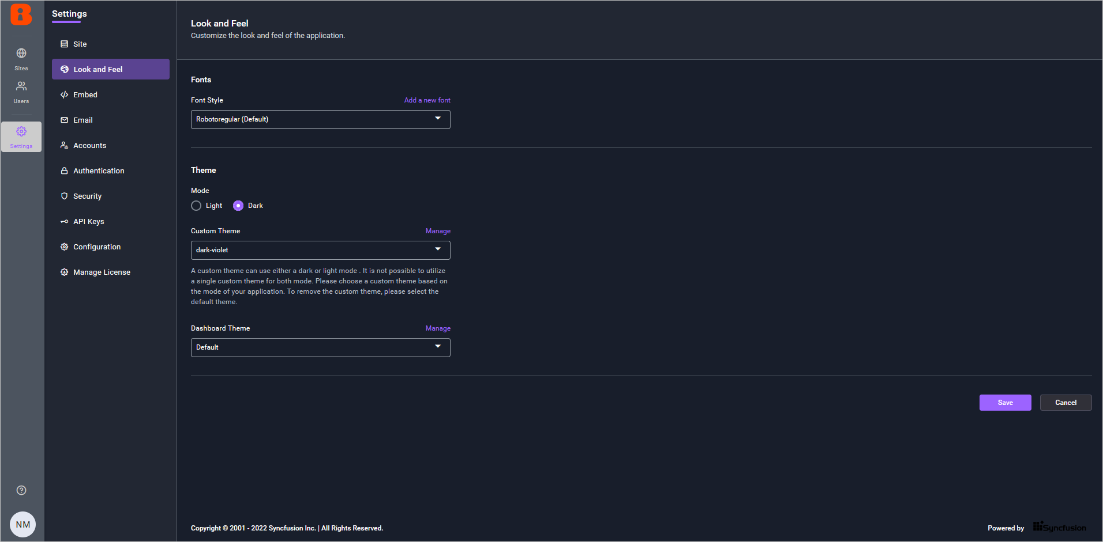Click the Bold BI orange logo icon
The image size is (1103, 542).
(x=21, y=14)
